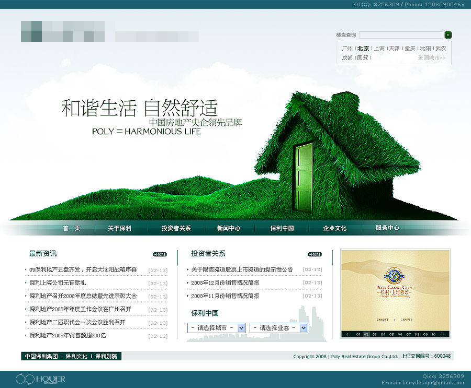Jump to slide 06

[x=400, y=334]
